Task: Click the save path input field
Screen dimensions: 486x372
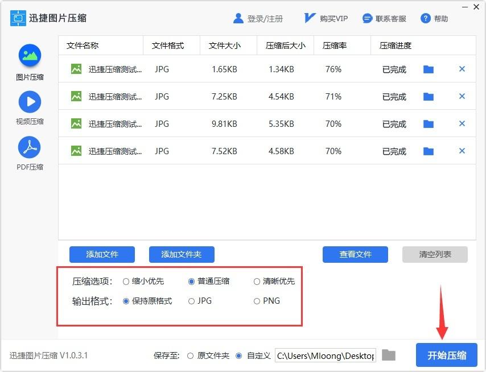Action: [x=326, y=356]
